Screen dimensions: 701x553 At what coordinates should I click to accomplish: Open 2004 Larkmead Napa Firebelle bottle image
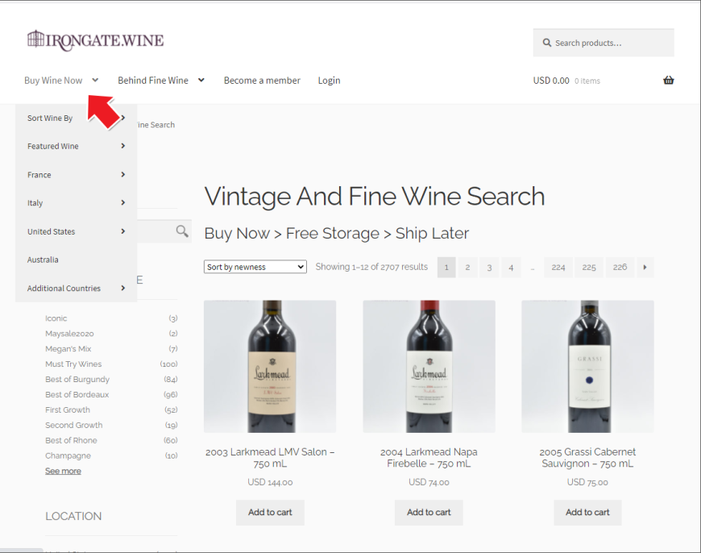pos(429,367)
